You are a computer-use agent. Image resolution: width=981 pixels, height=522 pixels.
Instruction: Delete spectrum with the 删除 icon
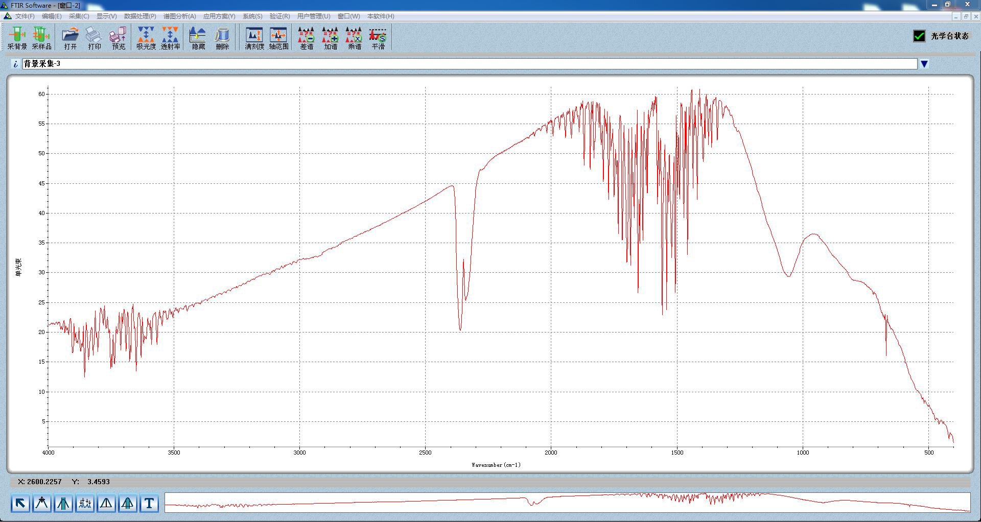point(222,38)
